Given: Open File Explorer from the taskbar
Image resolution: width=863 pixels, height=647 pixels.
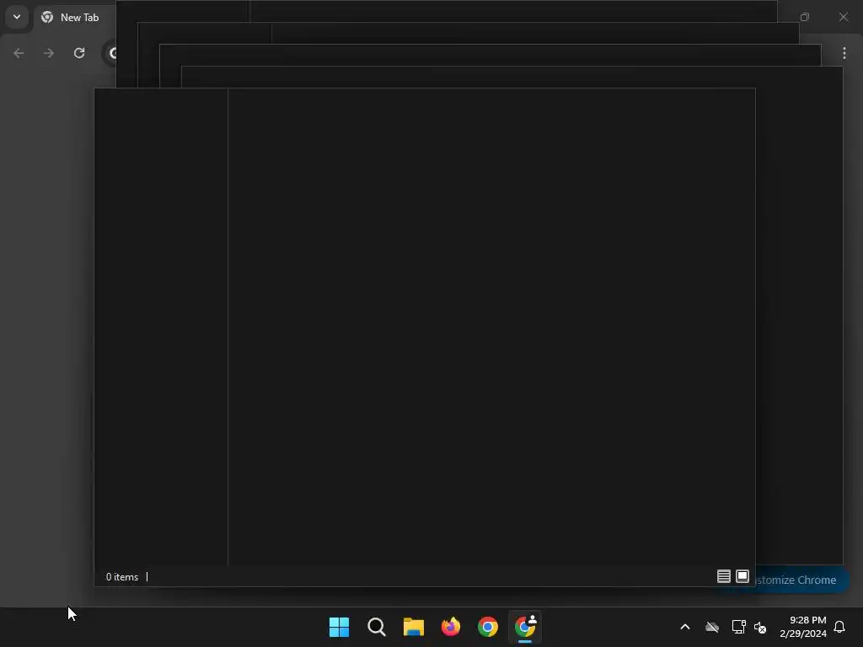Looking at the screenshot, I should click(413, 627).
